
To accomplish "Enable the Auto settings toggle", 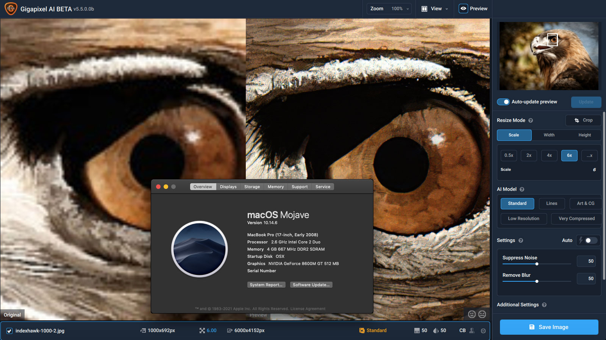I will (x=590, y=240).
